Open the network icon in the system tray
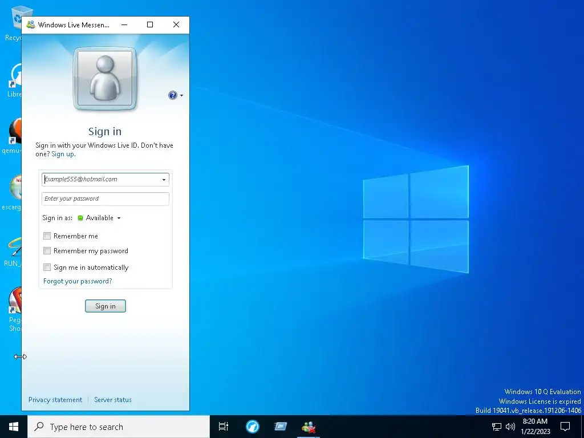 497,427
